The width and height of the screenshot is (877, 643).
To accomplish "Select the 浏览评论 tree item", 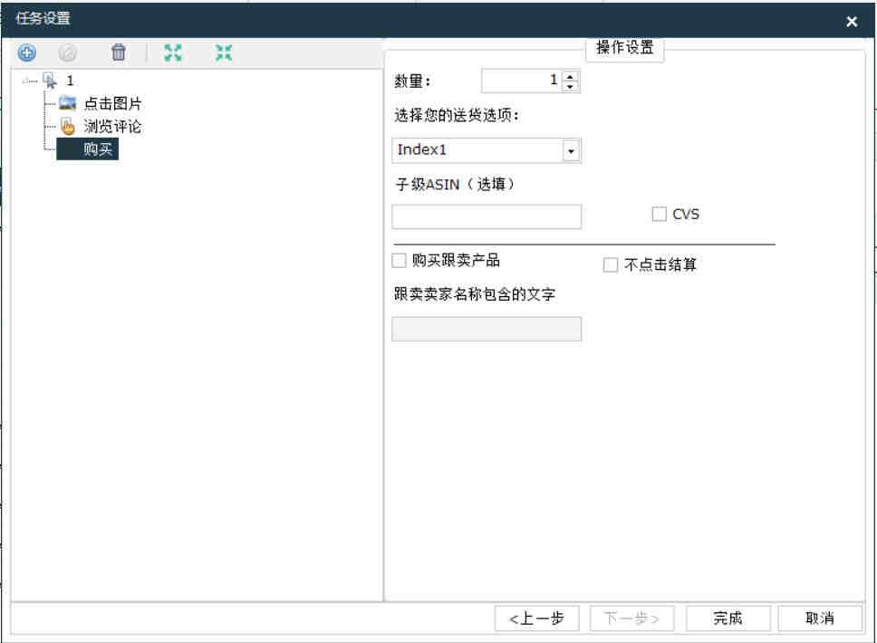I will tap(112, 127).
